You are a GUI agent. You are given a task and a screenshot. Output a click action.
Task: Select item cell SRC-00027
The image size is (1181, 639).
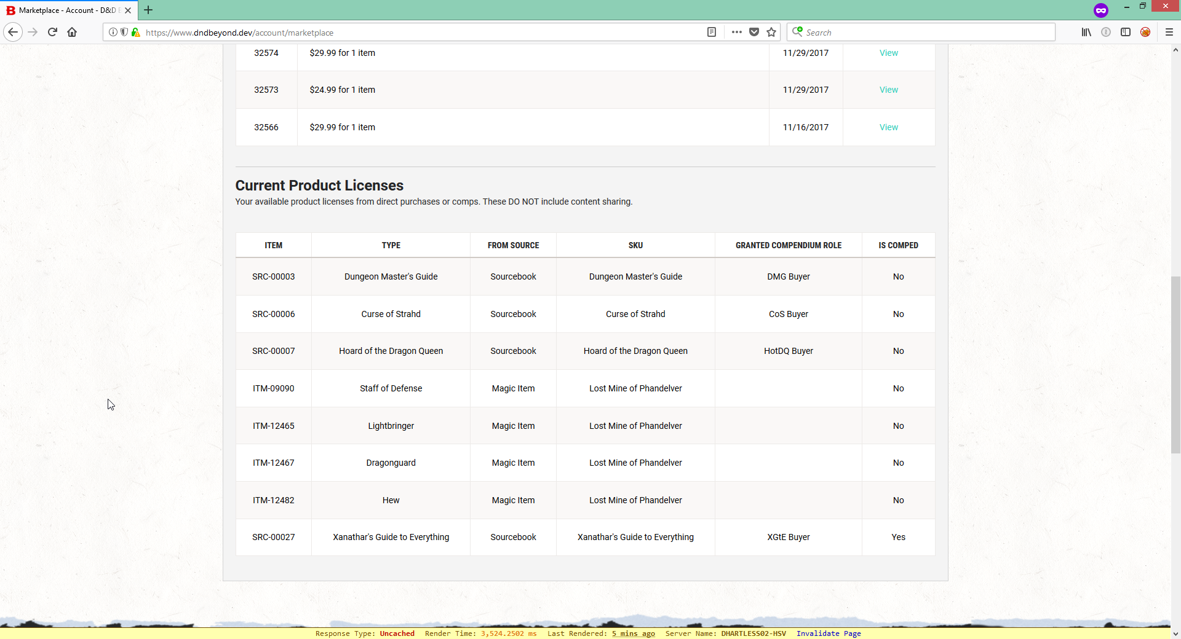click(273, 537)
